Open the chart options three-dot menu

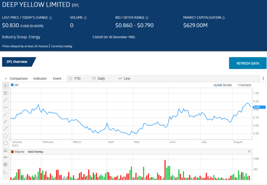click(x=263, y=78)
